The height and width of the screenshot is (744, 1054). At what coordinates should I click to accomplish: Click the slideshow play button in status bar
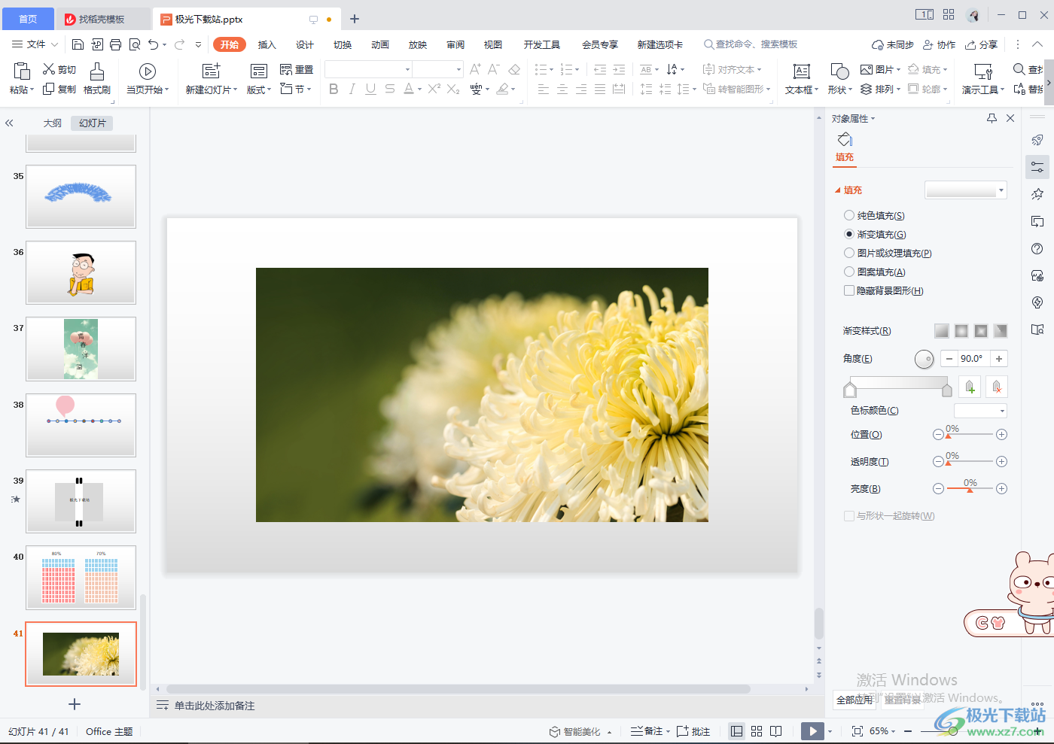click(812, 731)
